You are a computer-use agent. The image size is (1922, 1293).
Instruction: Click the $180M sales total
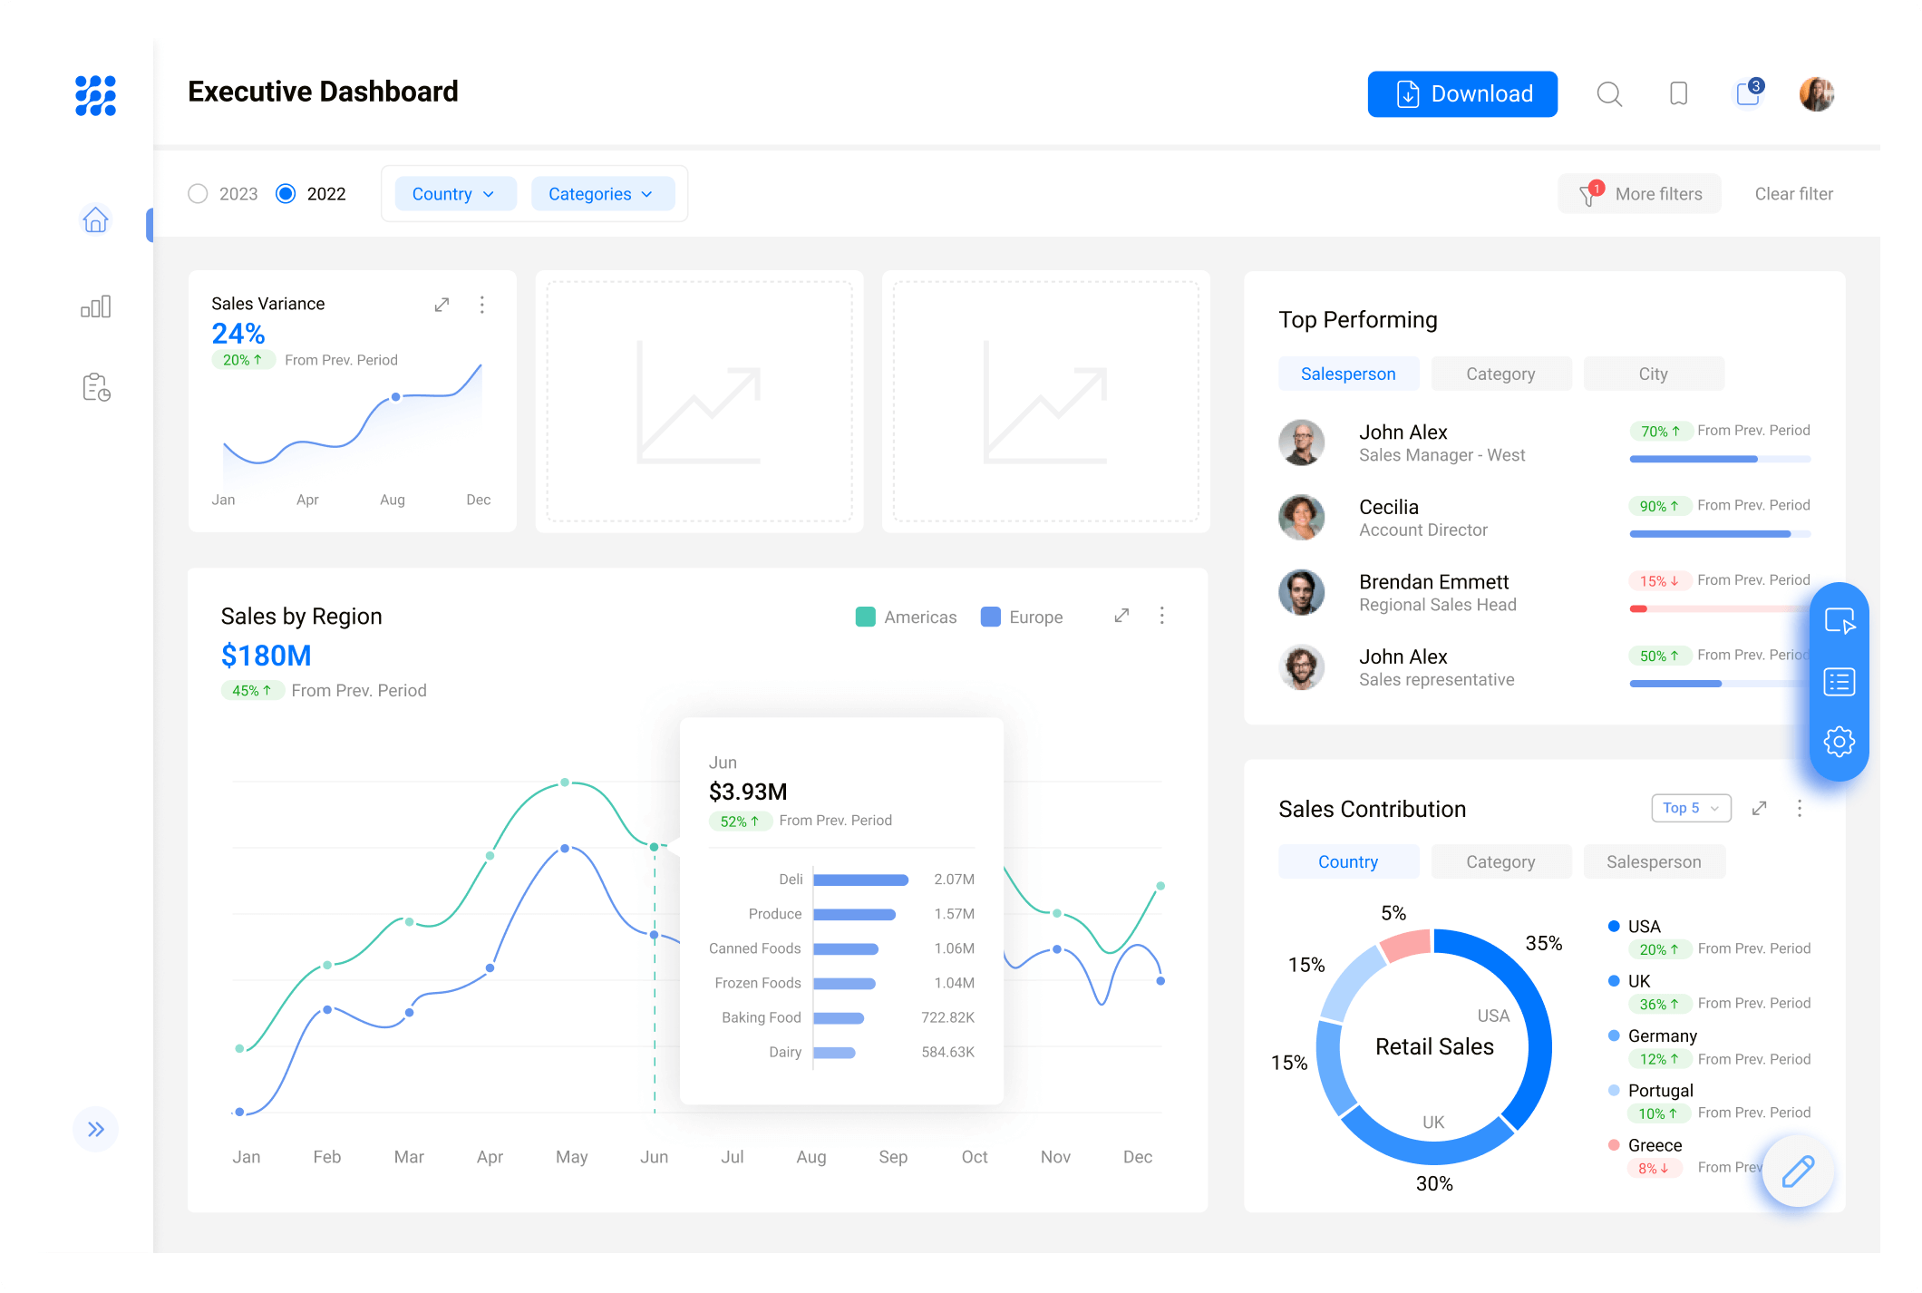pos(267,656)
